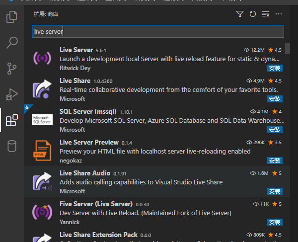The image size is (298, 242).
Task: Install the Live Share extension
Action: pyautogui.click(x=275, y=99)
